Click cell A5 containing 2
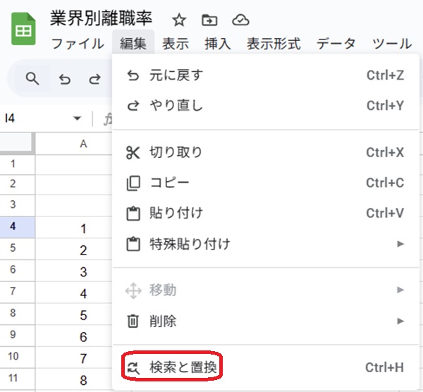423x392 pixels. coord(73,250)
